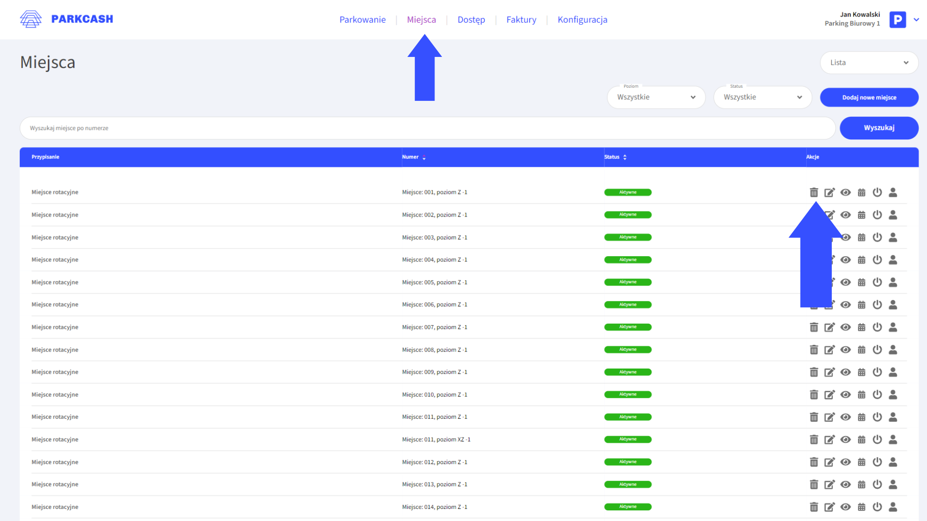The height and width of the screenshot is (521, 927).
Task: Open calendar icon for Miejsce 009
Action: [861, 372]
